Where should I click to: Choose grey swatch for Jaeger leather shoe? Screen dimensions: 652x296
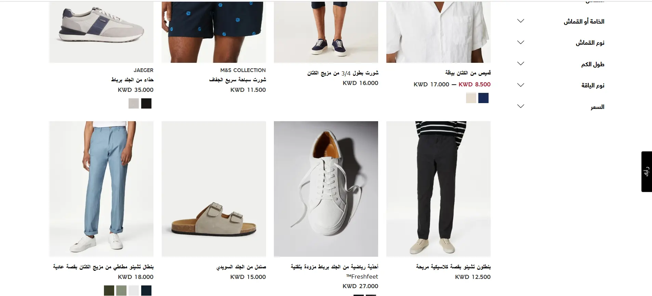(x=134, y=103)
